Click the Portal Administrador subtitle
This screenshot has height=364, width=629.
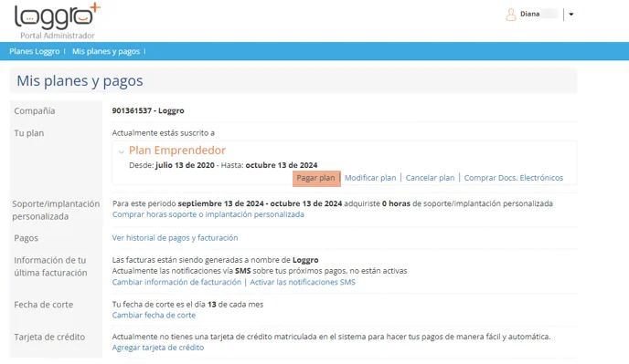pos(58,36)
